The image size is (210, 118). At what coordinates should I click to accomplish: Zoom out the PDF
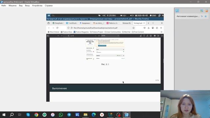95,36
